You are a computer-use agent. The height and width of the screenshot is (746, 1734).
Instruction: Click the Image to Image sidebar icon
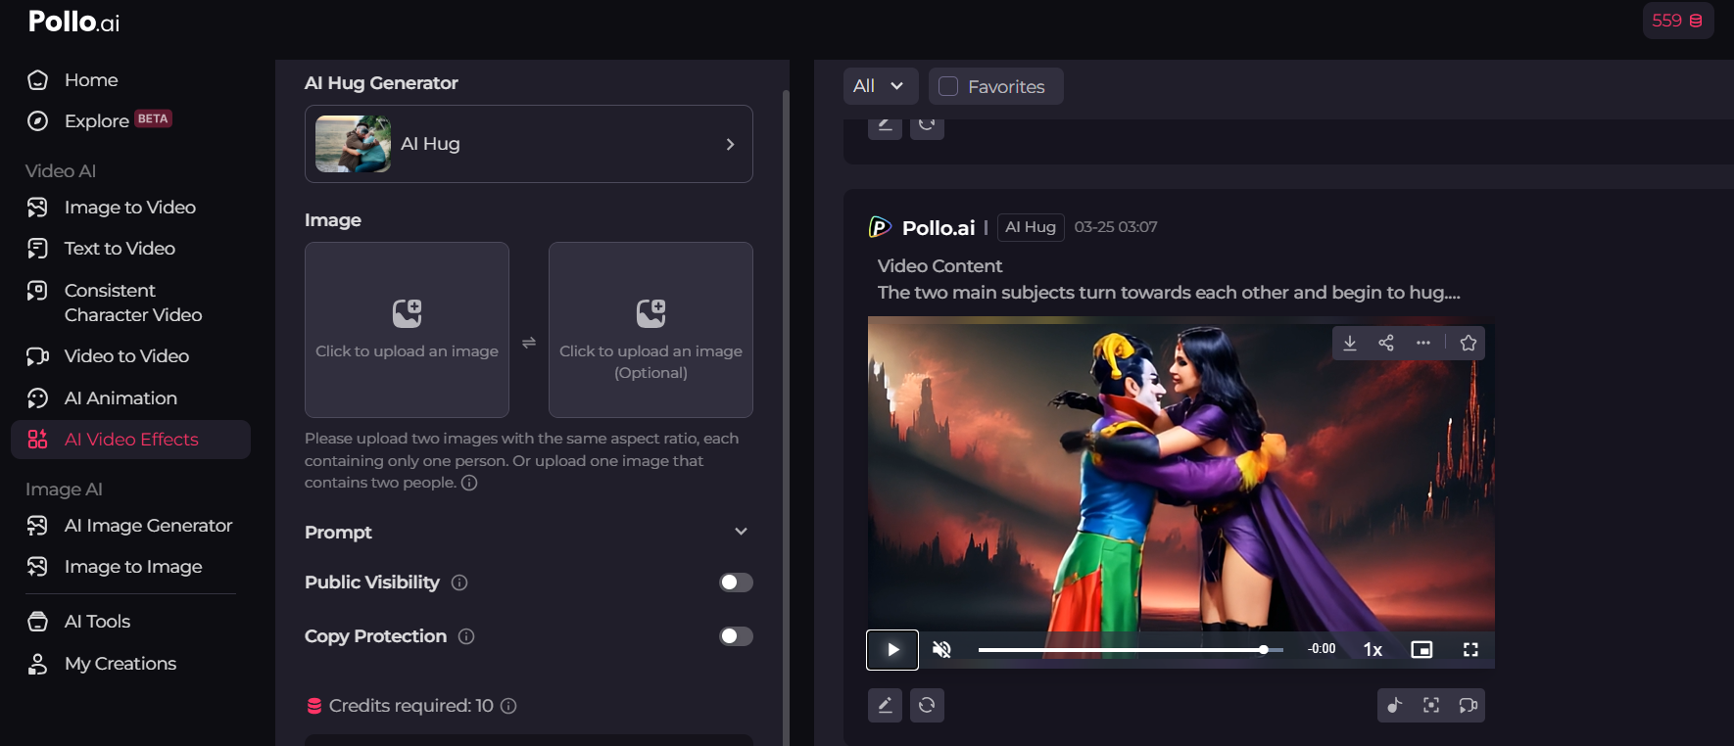tap(37, 567)
